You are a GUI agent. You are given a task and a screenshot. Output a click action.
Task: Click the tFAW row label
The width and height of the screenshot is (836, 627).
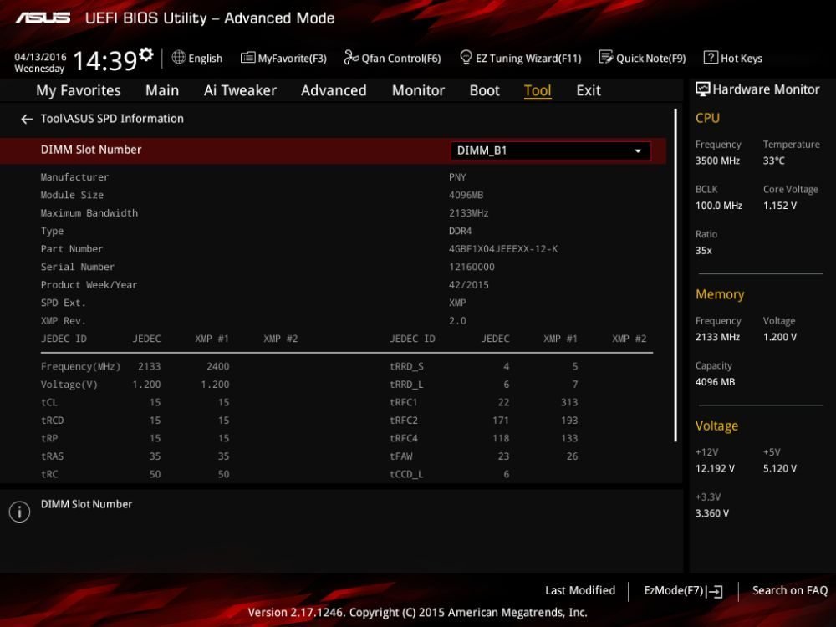401,456
